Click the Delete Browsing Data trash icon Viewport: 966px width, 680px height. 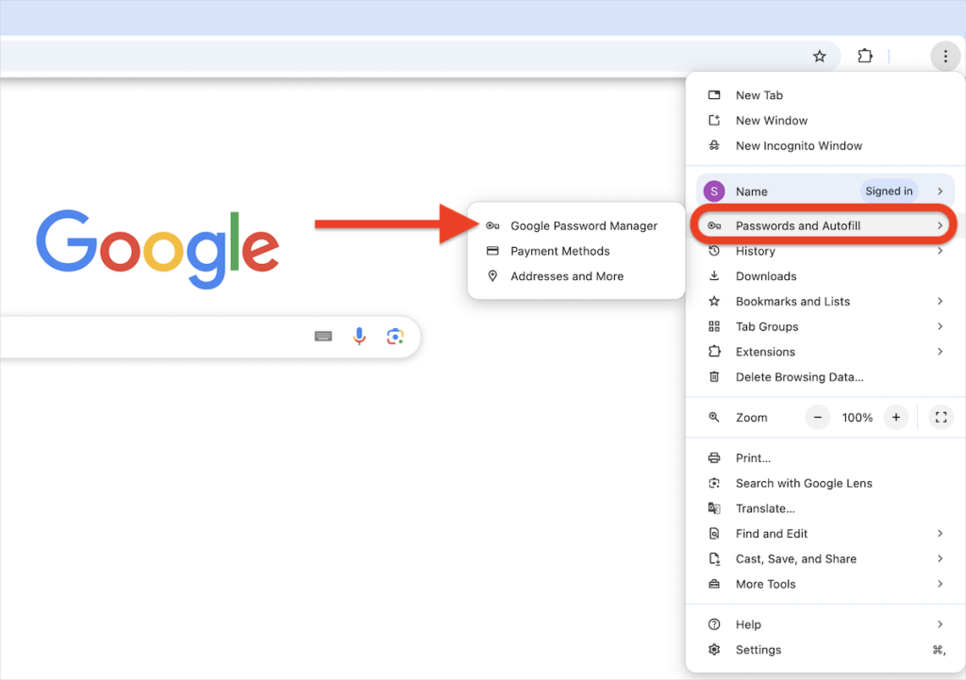click(x=714, y=376)
